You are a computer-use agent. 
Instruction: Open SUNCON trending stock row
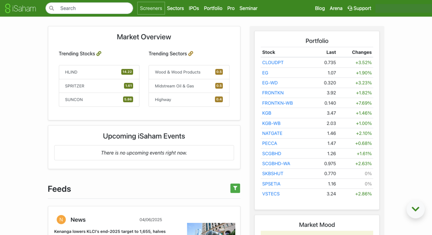pyautogui.click(x=99, y=100)
